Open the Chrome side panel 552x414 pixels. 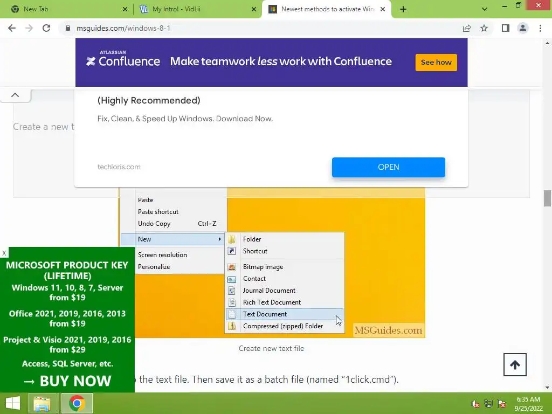(506, 28)
